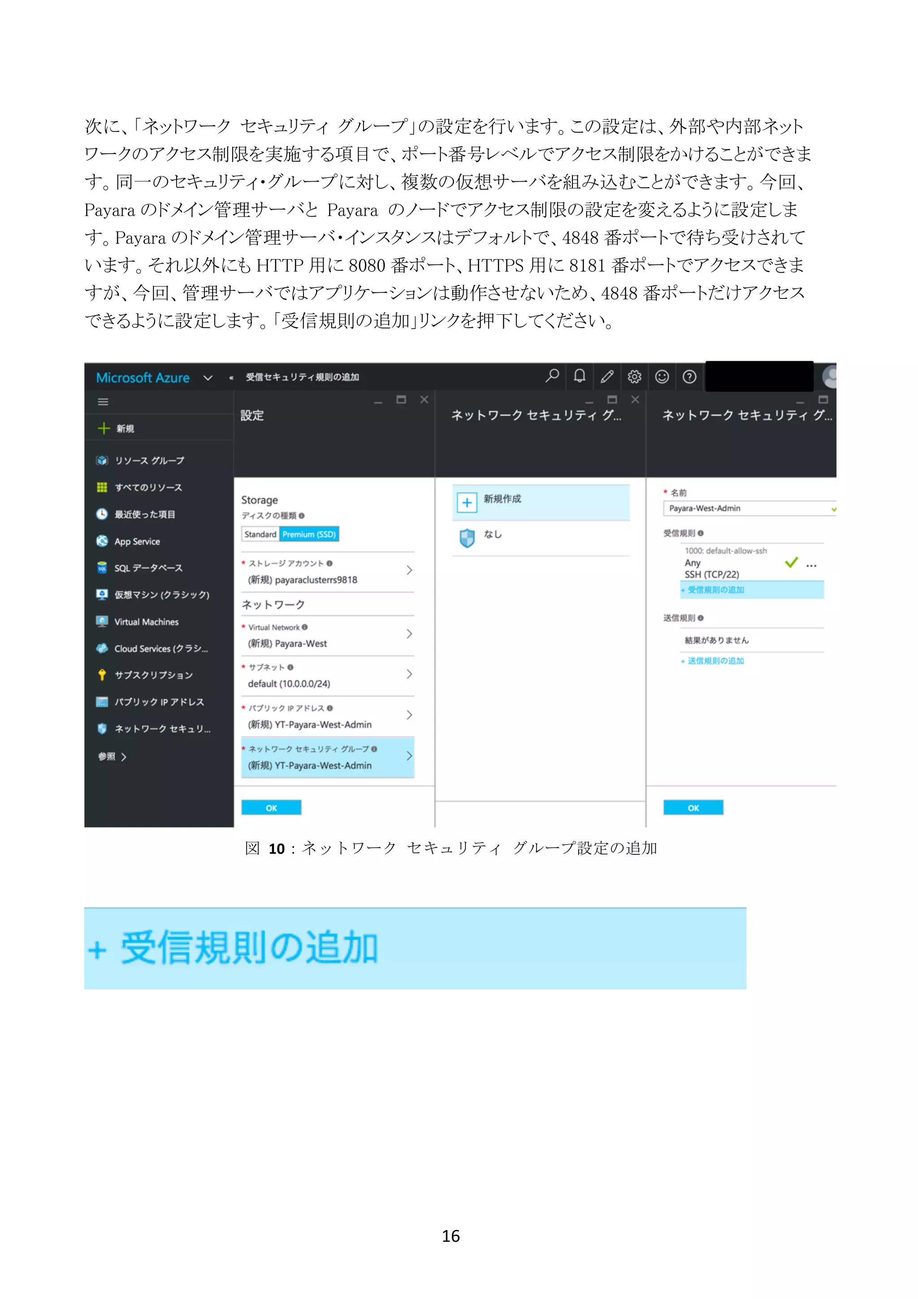
Task: Open the notifications bell icon
Action: [x=580, y=376]
